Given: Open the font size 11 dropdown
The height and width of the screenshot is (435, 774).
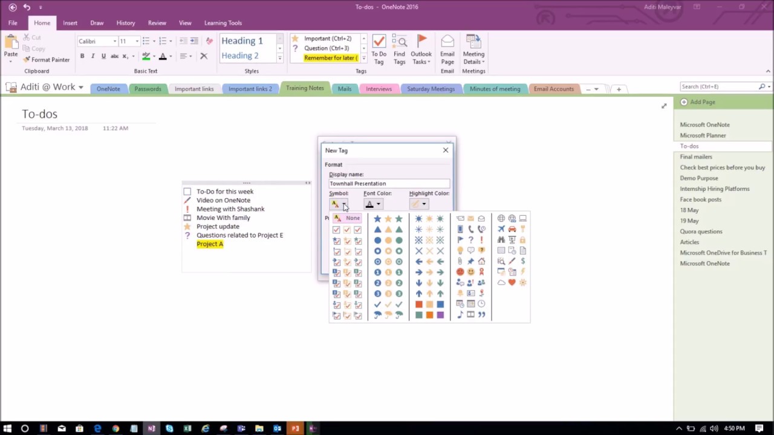Looking at the screenshot, I should 137,41.
